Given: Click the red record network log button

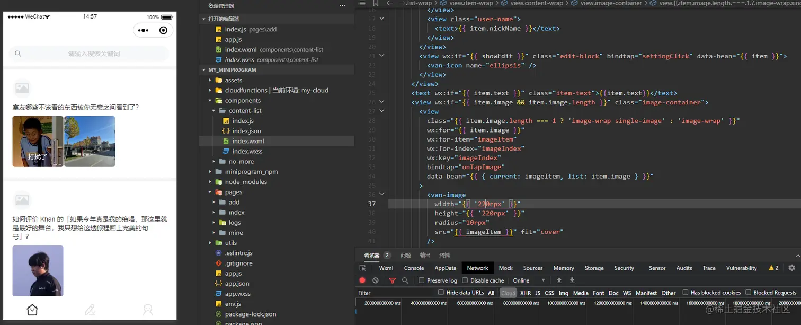Looking at the screenshot, I should (362, 280).
